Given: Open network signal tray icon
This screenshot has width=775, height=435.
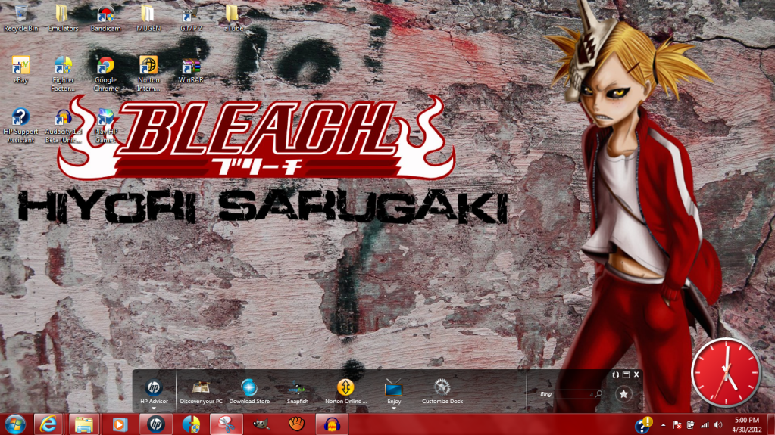Looking at the screenshot, I should tap(705, 425).
